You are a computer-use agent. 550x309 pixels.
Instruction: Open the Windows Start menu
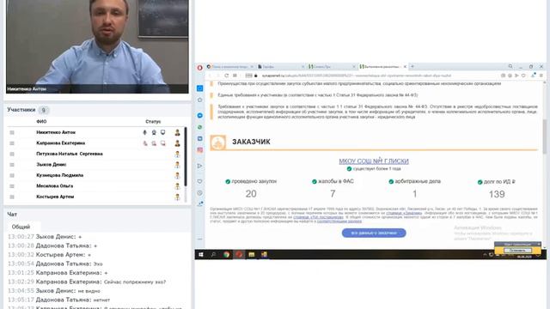[201, 255]
